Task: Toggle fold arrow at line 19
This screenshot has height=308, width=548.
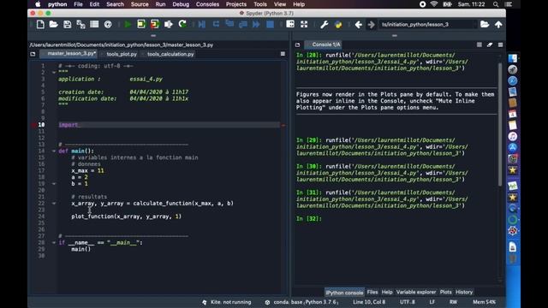Action: pyautogui.click(x=54, y=184)
